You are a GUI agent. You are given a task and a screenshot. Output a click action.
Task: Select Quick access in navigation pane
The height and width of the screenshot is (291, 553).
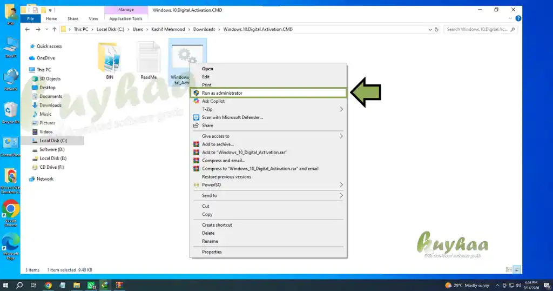(x=49, y=47)
